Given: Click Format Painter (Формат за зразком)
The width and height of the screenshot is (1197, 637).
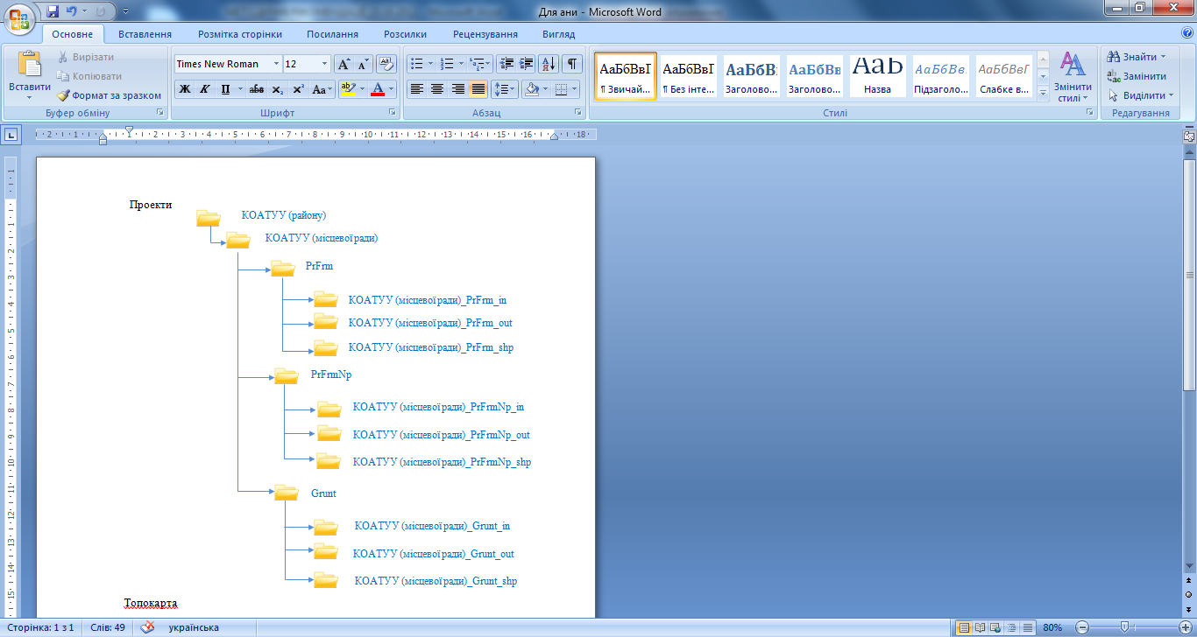Looking at the screenshot, I should (x=110, y=95).
